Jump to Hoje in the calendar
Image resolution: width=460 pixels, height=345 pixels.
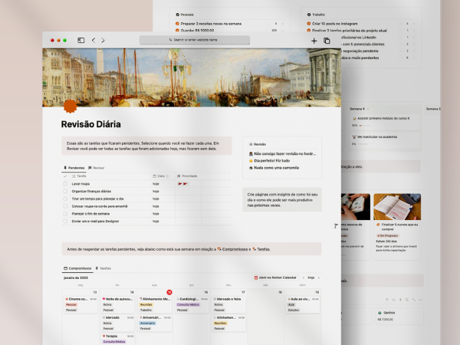pos(311,278)
